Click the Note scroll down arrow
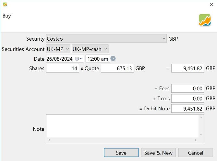 (201, 135)
